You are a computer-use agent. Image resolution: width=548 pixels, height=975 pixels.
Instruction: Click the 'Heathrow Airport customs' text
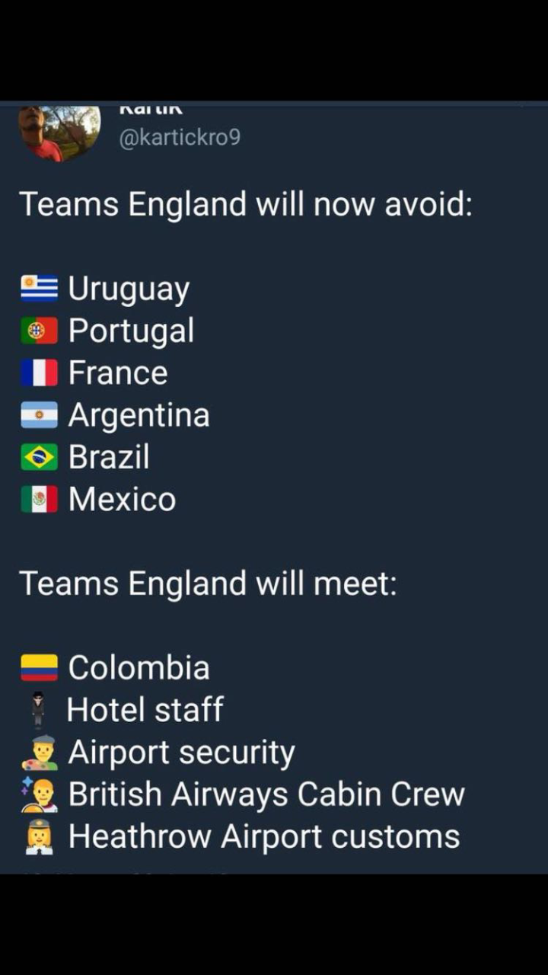(x=264, y=836)
